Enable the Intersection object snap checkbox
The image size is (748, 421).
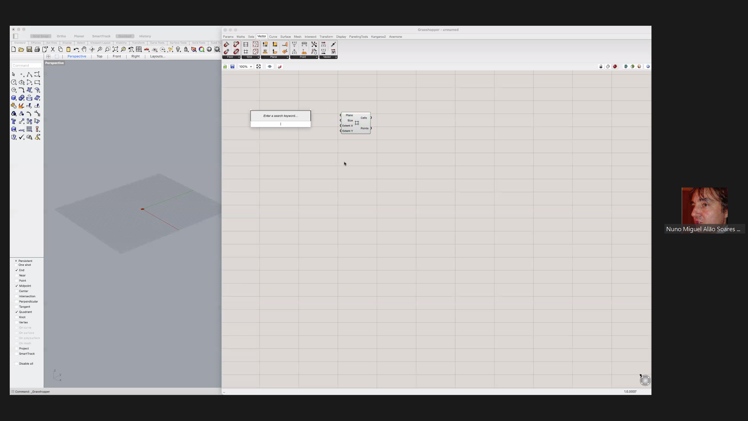pyautogui.click(x=16, y=296)
